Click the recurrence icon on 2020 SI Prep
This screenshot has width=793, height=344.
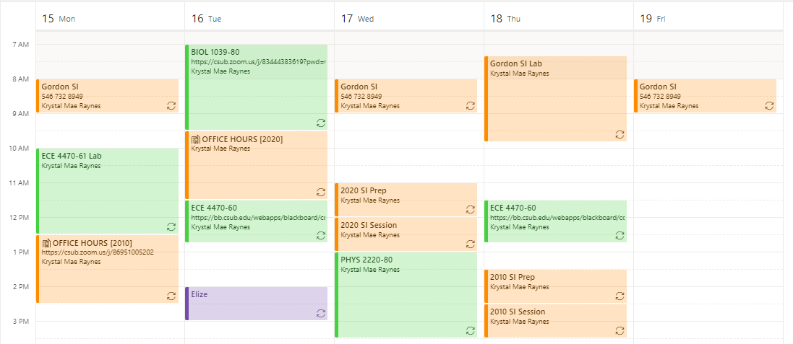click(x=471, y=209)
